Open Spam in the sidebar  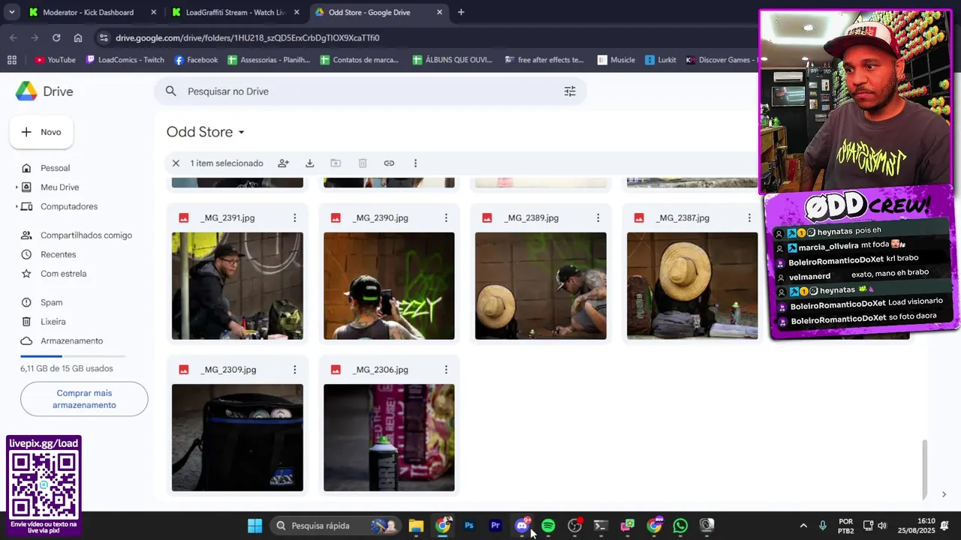pyautogui.click(x=52, y=302)
